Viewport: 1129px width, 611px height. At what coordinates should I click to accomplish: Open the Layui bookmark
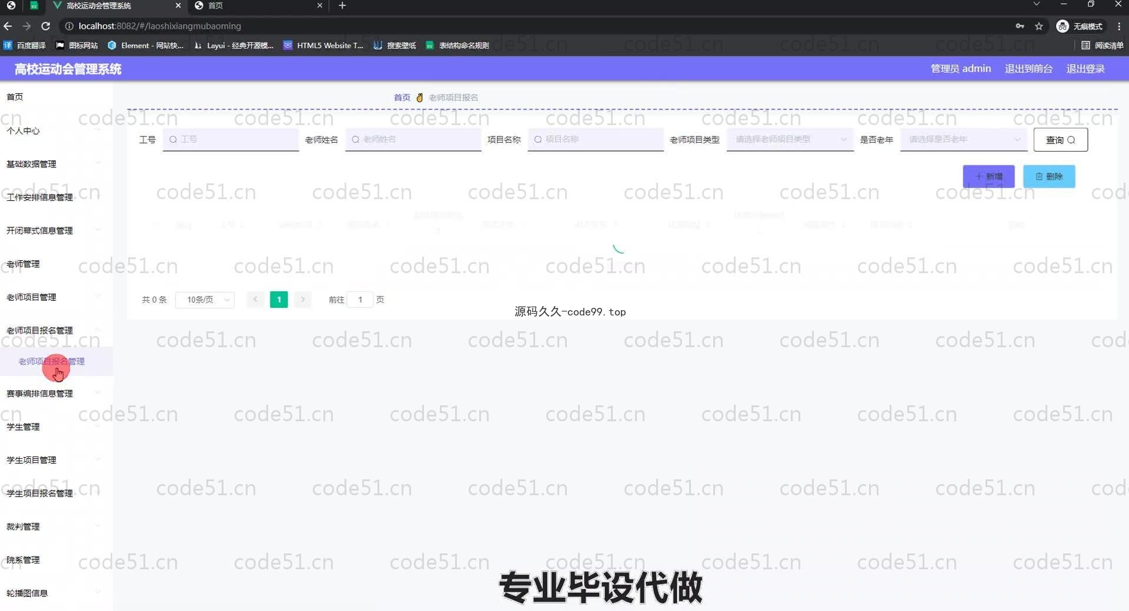coord(234,45)
